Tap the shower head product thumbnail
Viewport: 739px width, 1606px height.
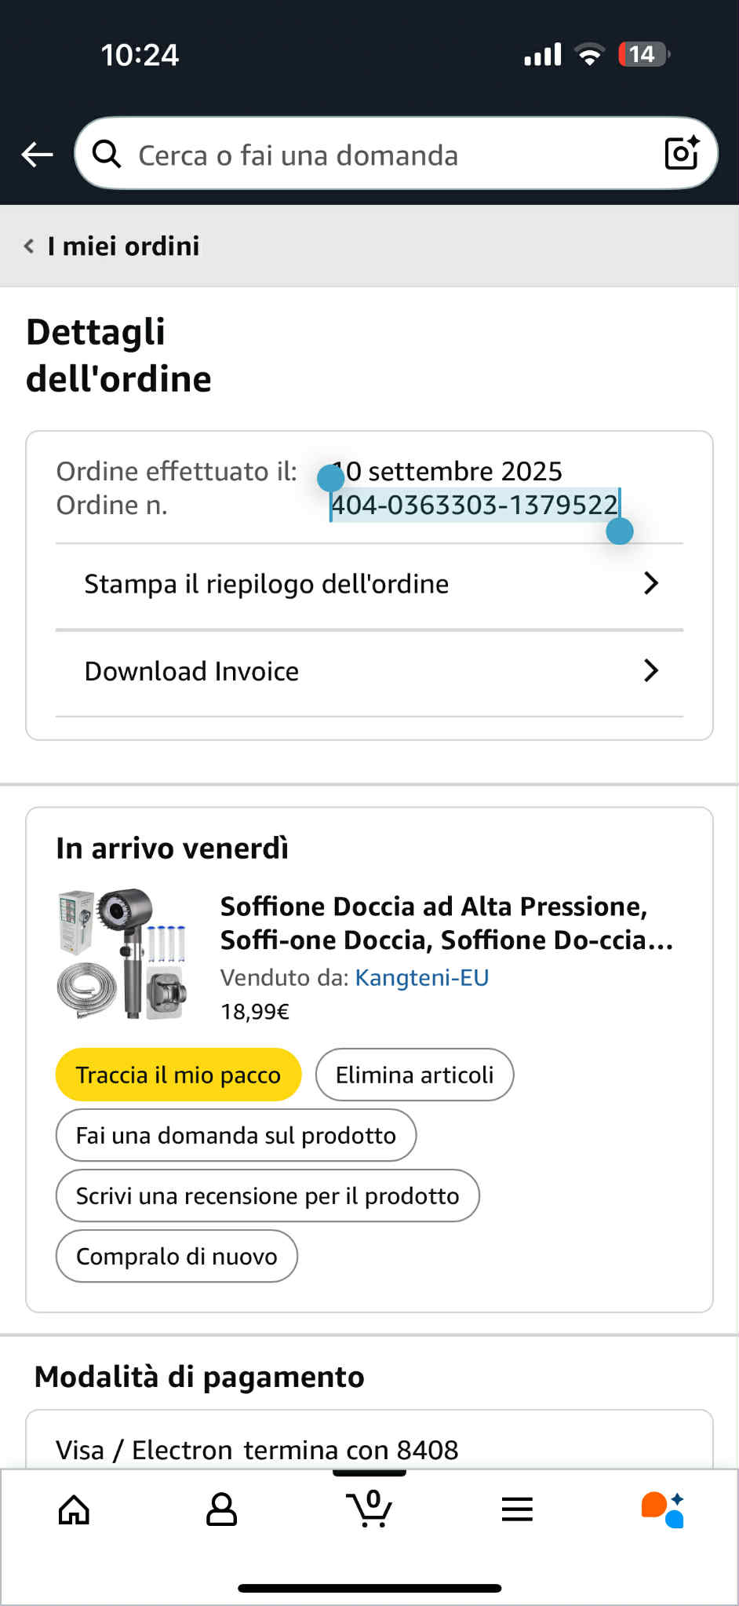tap(123, 954)
